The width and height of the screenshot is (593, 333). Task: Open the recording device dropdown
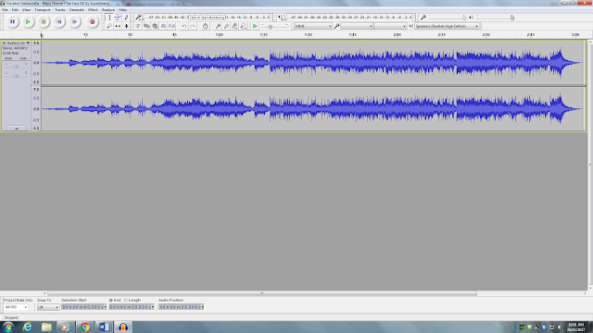357,26
